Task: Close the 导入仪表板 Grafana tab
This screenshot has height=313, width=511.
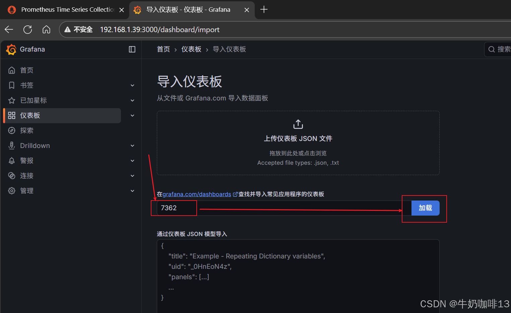Action: pos(247,10)
